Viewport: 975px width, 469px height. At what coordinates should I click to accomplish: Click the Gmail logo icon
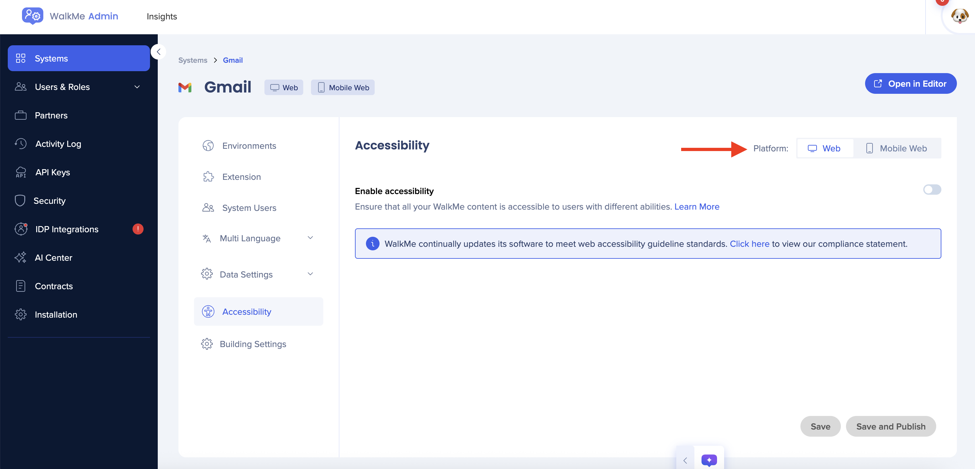[185, 88]
